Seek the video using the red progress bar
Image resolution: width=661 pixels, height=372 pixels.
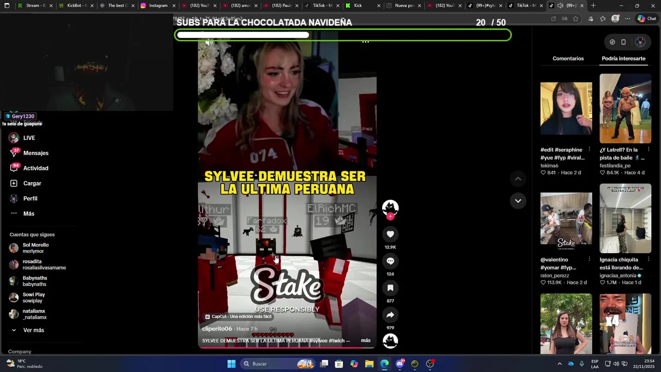pos(287,348)
